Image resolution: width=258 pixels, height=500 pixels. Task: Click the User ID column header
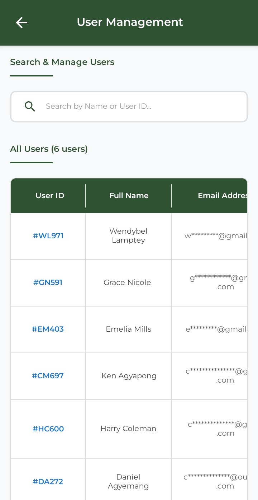click(50, 196)
